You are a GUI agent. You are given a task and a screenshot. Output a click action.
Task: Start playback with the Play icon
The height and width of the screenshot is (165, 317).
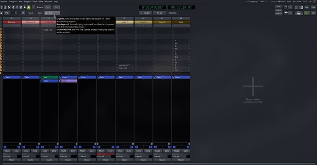click(x=25, y=7)
